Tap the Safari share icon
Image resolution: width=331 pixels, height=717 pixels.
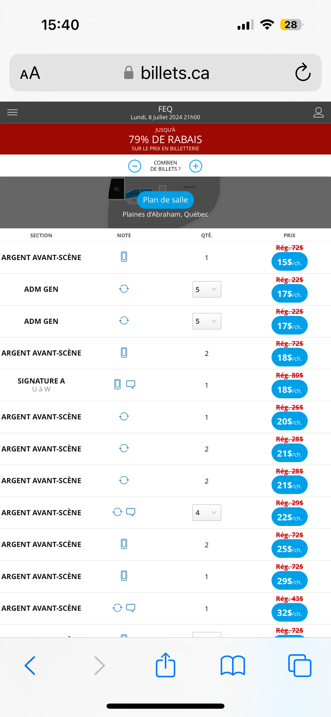pyautogui.click(x=165, y=665)
